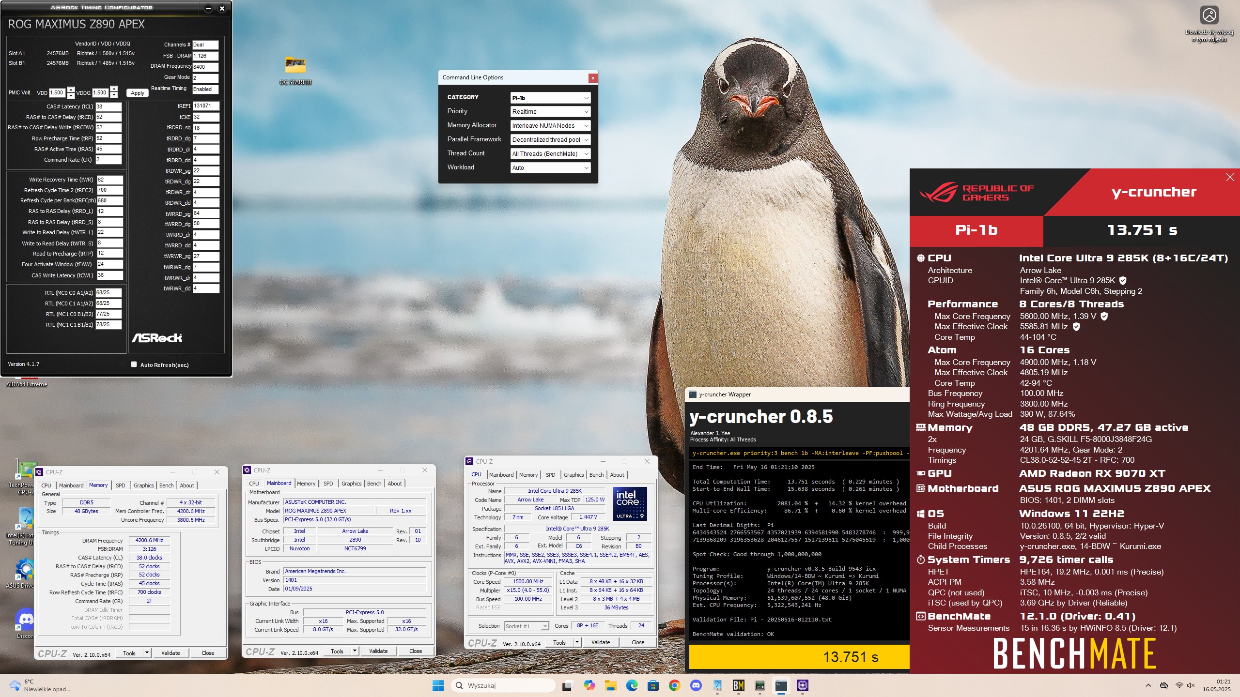Click the Windows Start button
1240x697 pixels.
[438, 685]
